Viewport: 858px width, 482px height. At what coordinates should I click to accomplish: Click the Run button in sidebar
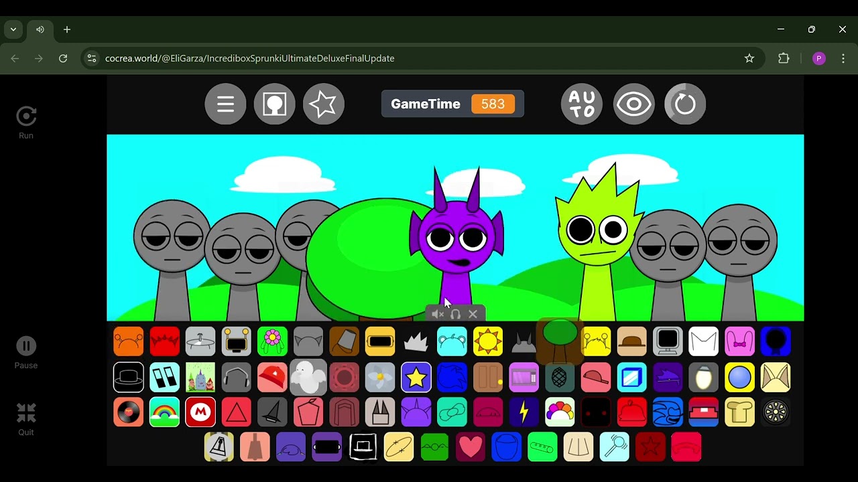pos(26,123)
